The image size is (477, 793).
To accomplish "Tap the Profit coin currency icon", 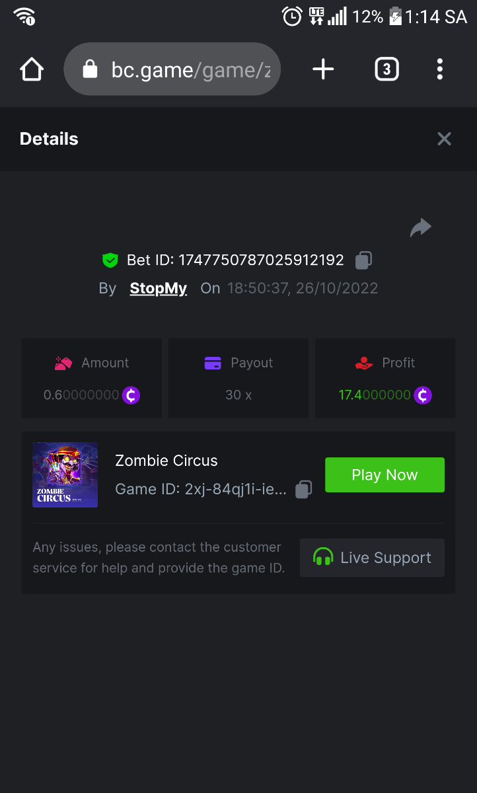I will [423, 395].
